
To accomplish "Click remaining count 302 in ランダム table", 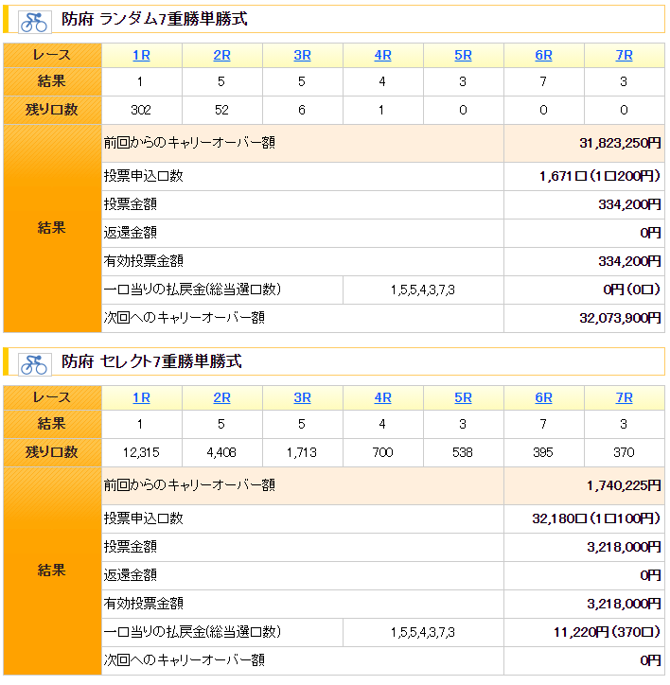I will (x=141, y=110).
